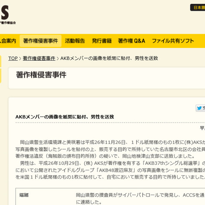
Task: Click the 端緒 table row label
Action: (24, 195)
